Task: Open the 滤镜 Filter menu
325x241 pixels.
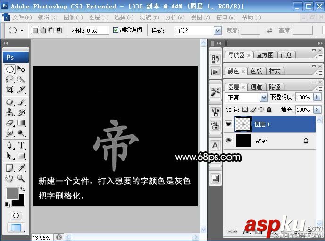Action: pyautogui.click(x=149, y=17)
